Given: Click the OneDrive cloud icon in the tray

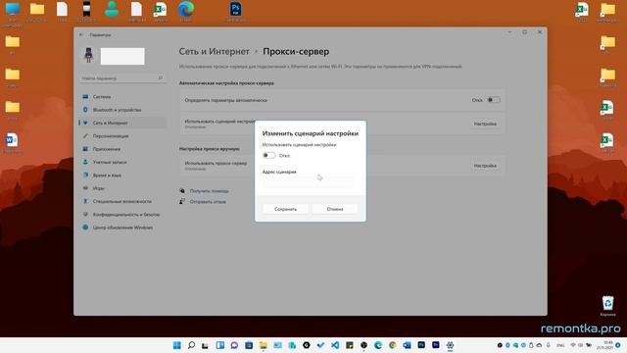Looking at the screenshot, I should 539,345.
